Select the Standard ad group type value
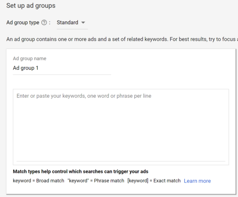Viewport: 238px width, 197px height. [x=67, y=22]
